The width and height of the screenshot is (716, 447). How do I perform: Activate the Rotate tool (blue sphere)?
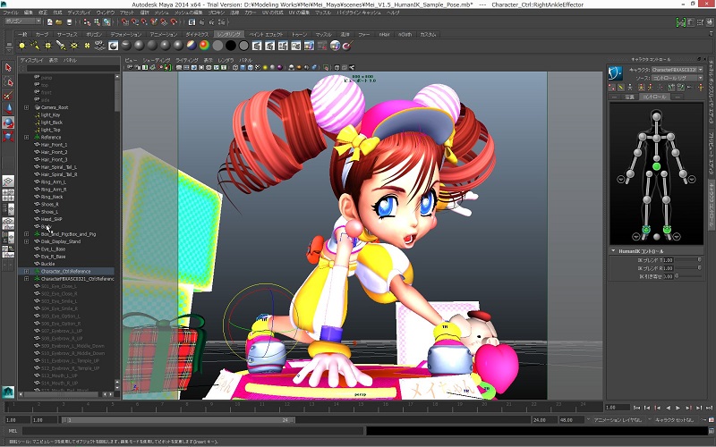[8, 122]
